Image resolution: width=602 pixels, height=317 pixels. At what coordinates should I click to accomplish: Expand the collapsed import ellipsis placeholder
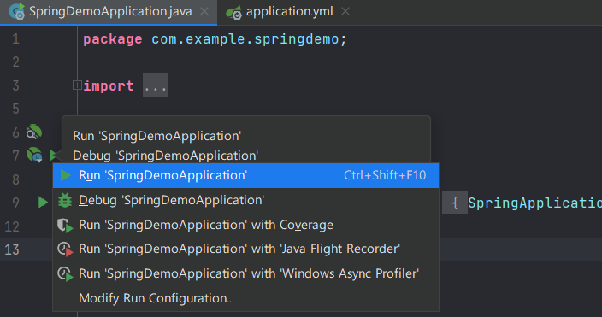(x=156, y=85)
